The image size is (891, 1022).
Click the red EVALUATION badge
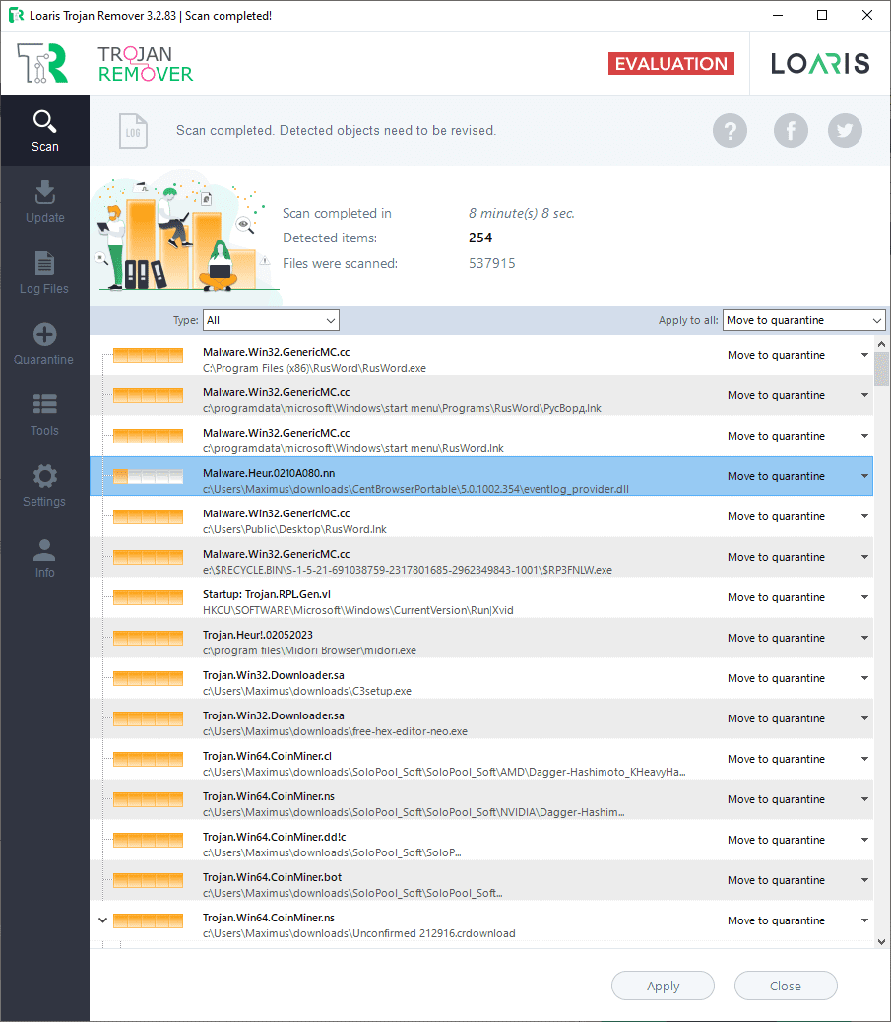(x=670, y=64)
